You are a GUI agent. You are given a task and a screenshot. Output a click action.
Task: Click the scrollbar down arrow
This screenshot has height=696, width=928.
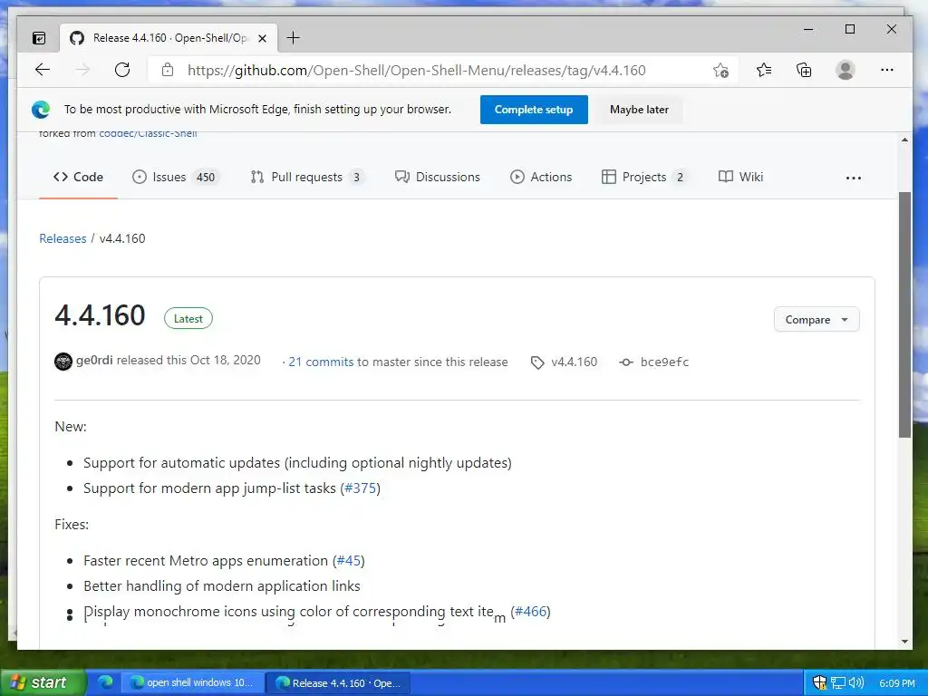point(904,642)
